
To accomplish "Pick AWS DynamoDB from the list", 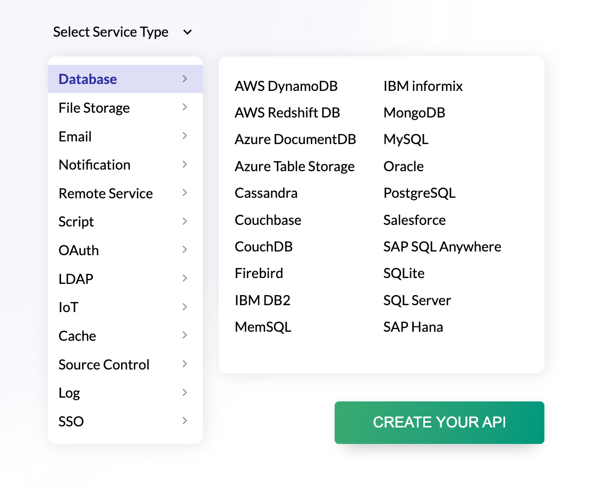I will point(286,86).
